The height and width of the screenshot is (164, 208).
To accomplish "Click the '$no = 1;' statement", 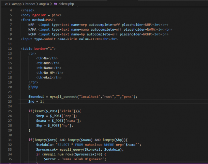I will (x=36, y=102).
